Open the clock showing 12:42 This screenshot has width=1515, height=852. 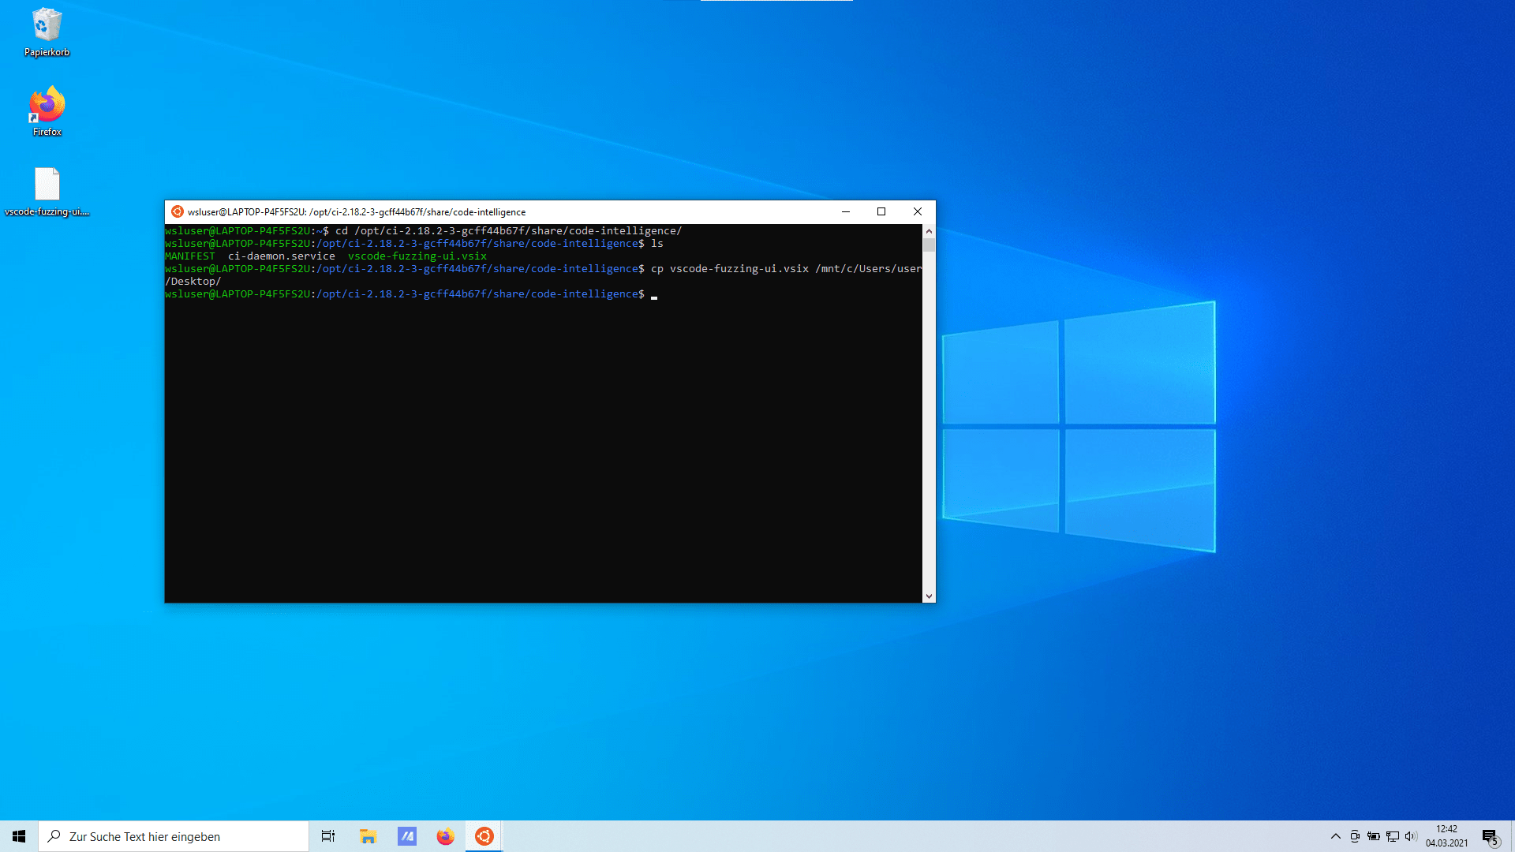point(1446,836)
